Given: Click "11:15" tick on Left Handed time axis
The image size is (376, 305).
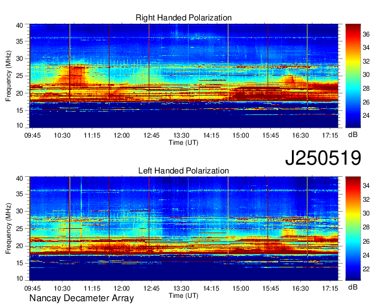Looking at the screenshot, I should pos(92,288).
